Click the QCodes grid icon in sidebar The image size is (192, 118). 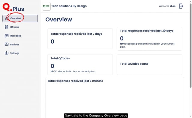pyautogui.click(x=7, y=27)
